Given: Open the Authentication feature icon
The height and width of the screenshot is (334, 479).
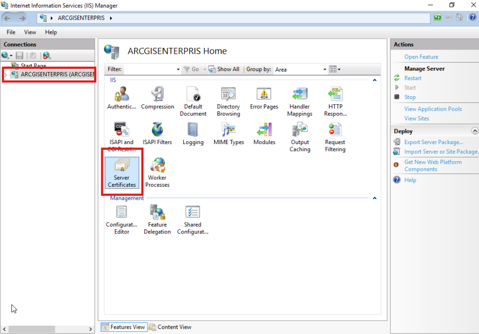Looking at the screenshot, I should pyautogui.click(x=122, y=98).
